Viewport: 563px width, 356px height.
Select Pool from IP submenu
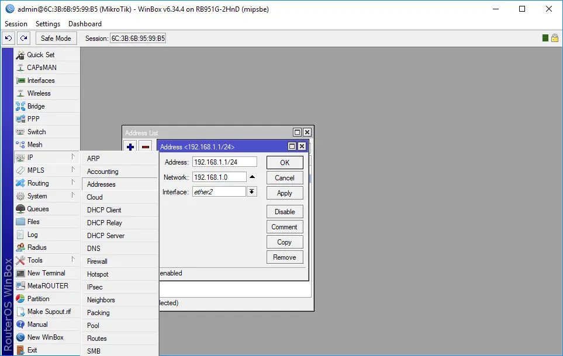pyautogui.click(x=120, y=326)
